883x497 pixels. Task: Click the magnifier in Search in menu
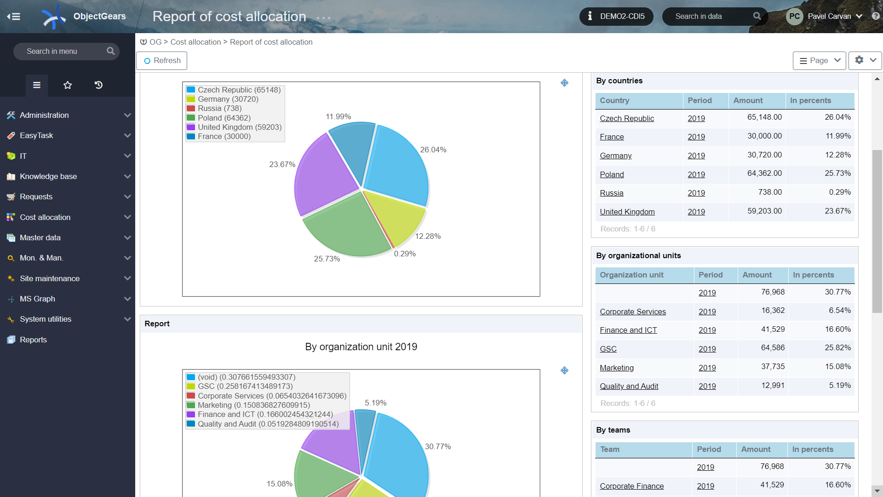(x=110, y=51)
